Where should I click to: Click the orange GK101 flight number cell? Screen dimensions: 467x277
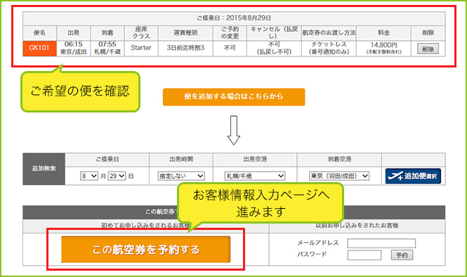[39, 49]
